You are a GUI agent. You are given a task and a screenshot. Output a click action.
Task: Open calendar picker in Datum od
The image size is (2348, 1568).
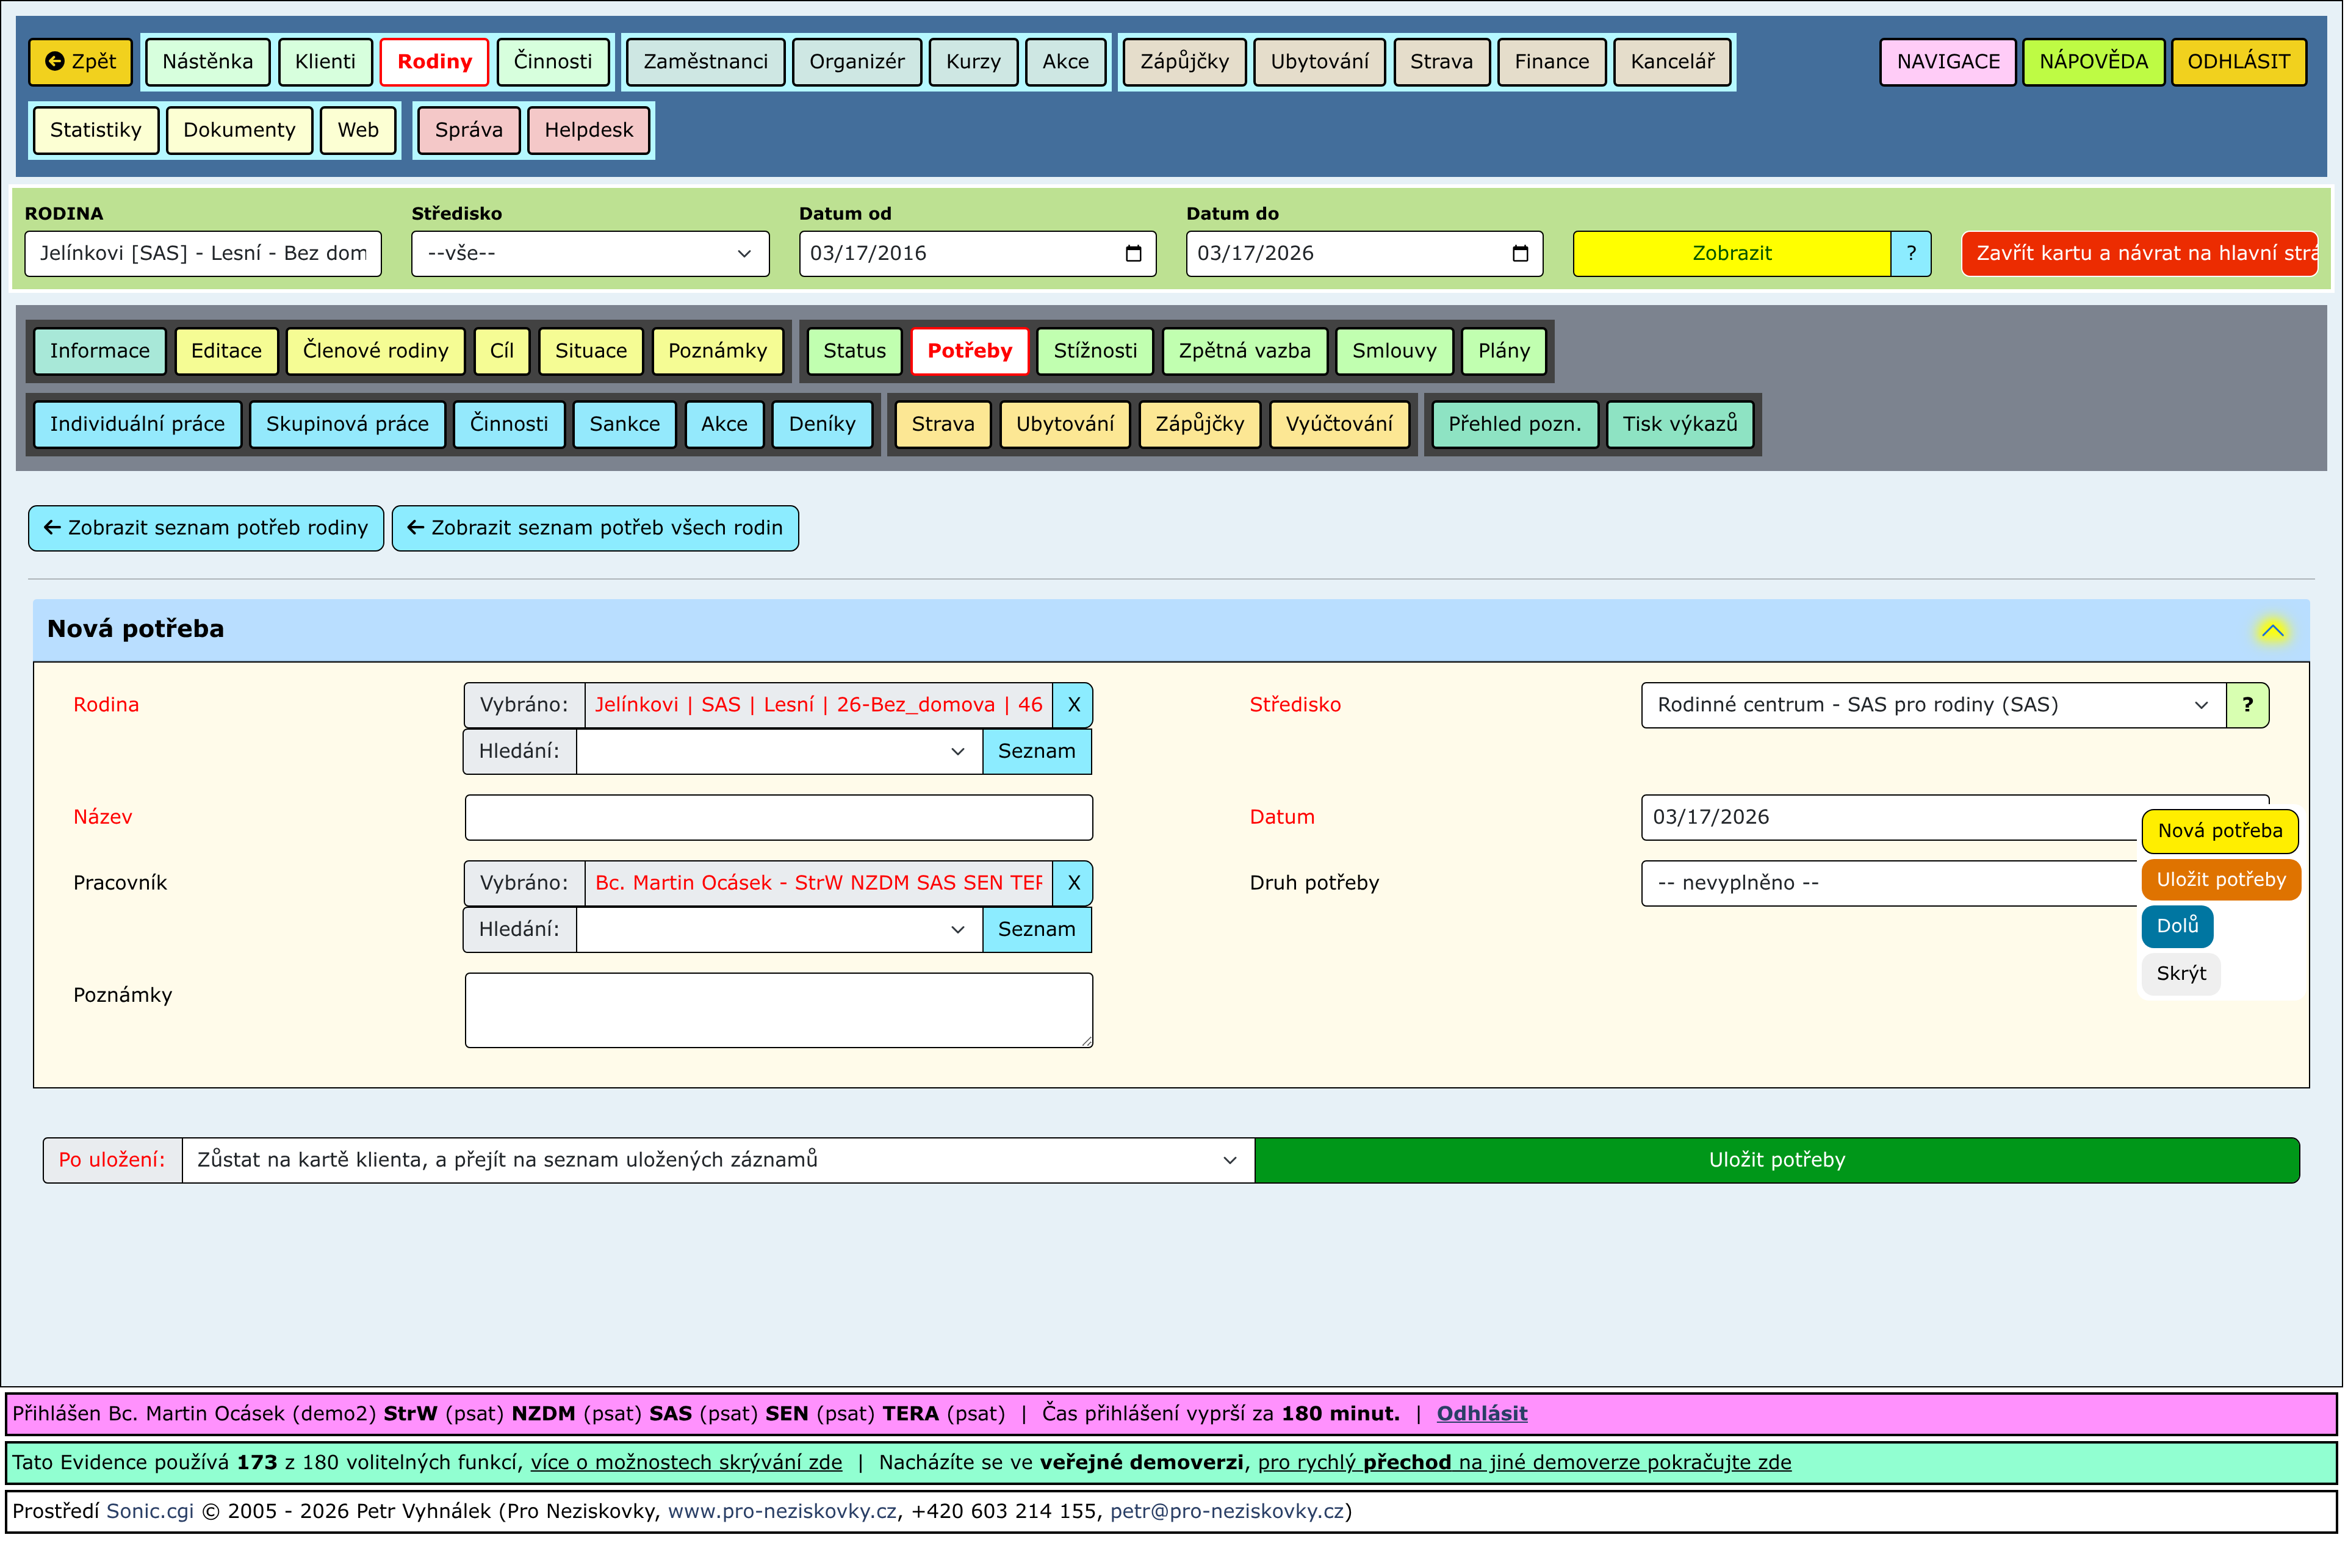pyautogui.click(x=1135, y=254)
